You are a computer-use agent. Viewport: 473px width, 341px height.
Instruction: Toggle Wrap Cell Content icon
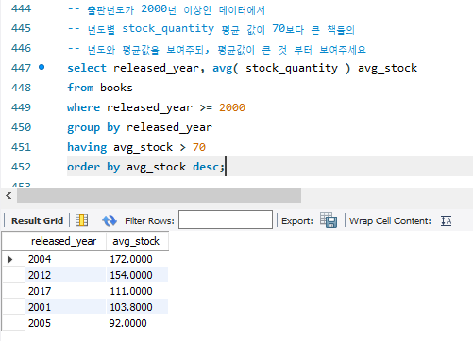coord(446,220)
